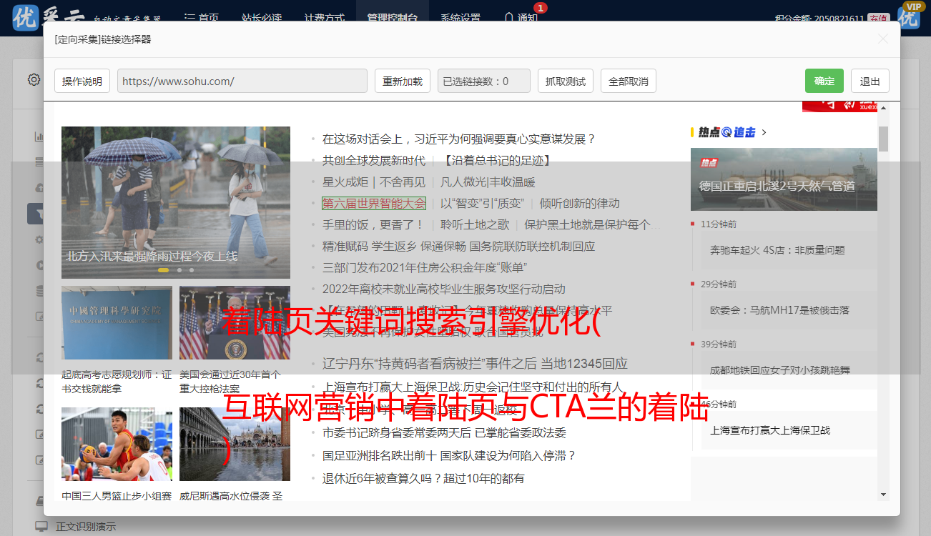Open the 中国管理科学研究院 thumbnail
931x536 pixels.
(x=117, y=323)
